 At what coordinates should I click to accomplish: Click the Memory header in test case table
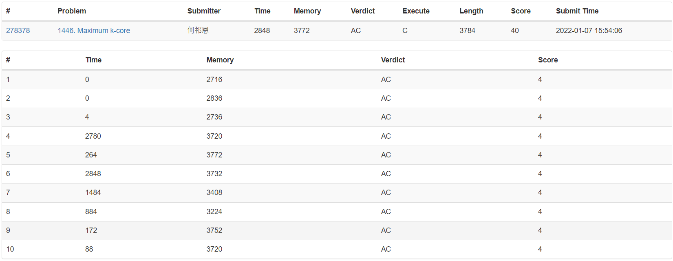[220, 60]
